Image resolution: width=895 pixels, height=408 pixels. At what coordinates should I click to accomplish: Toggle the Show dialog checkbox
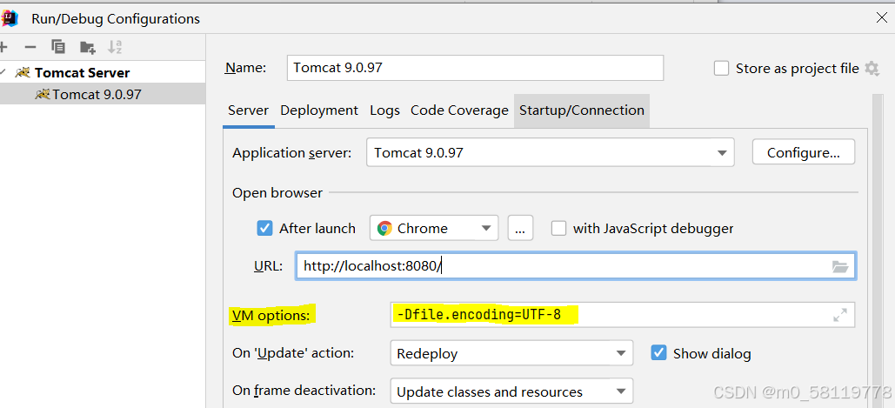(658, 353)
